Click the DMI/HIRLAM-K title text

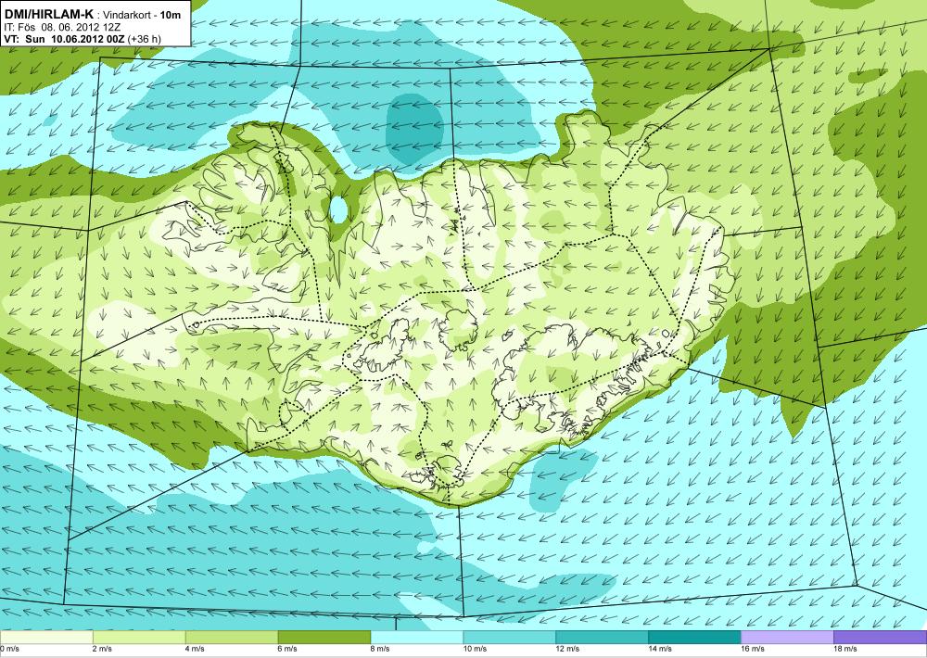tap(49, 15)
